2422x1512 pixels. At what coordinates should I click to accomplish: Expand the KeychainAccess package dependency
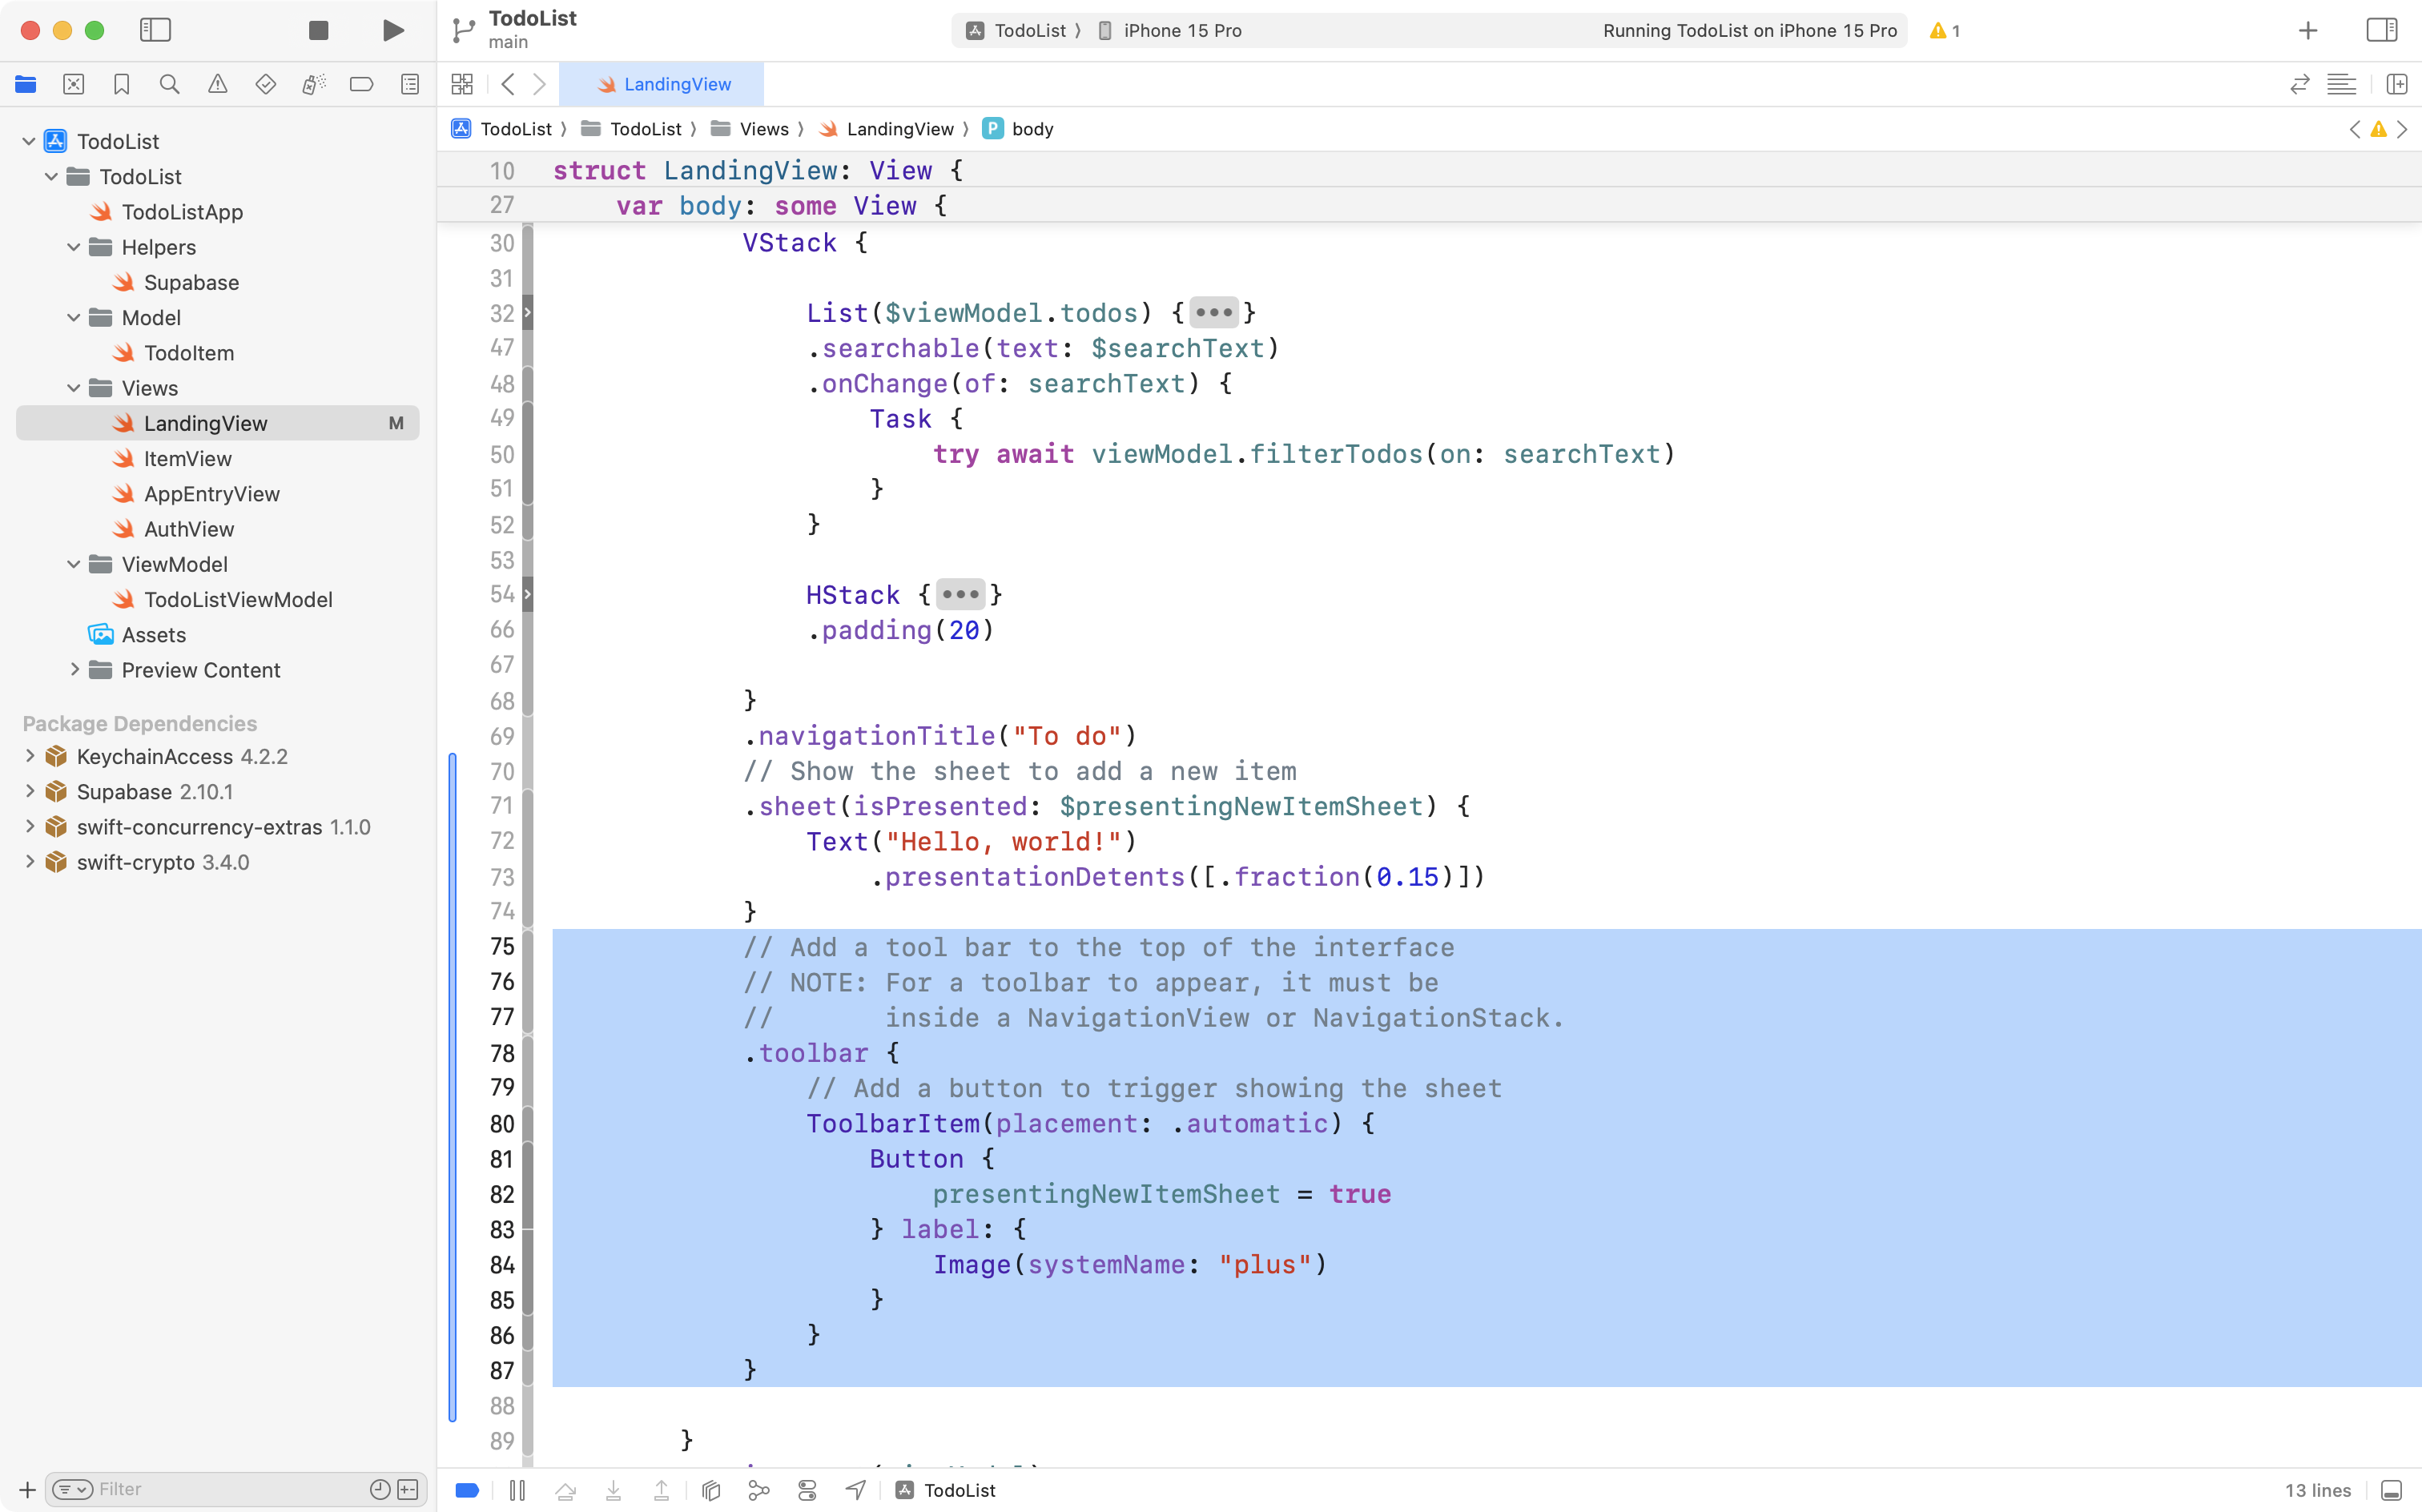[29, 756]
